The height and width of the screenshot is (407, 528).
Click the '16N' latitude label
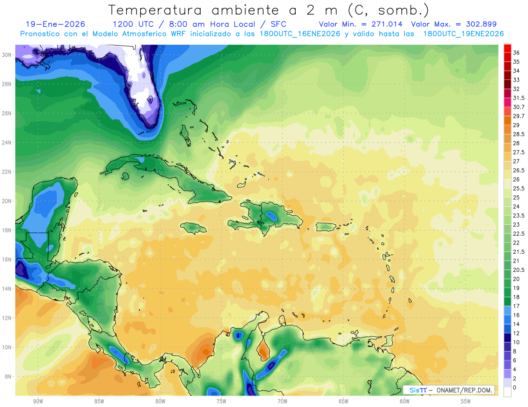coord(7,259)
